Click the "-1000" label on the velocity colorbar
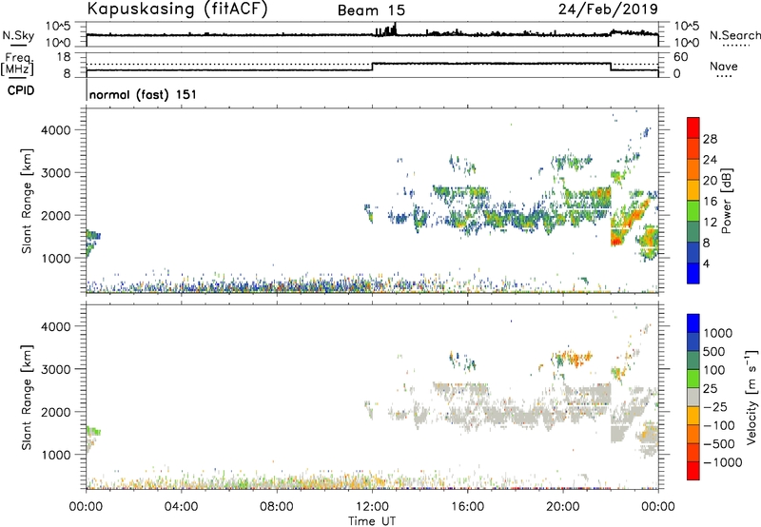The image size is (761, 527). 723,462
